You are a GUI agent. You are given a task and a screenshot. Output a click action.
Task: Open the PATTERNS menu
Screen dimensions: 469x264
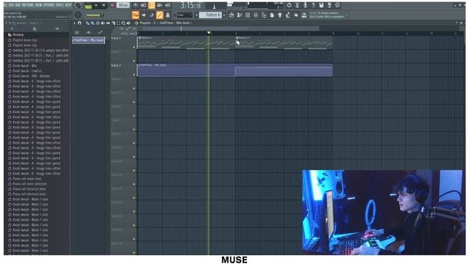tap(28, 5)
